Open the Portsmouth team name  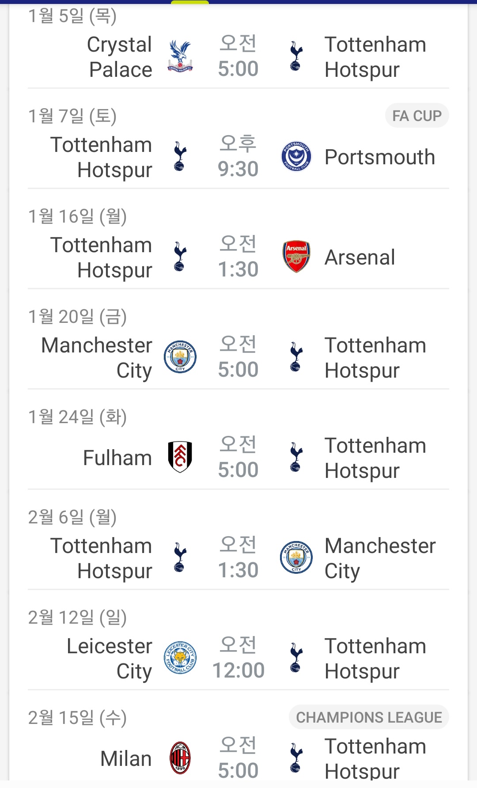pos(380,157)
